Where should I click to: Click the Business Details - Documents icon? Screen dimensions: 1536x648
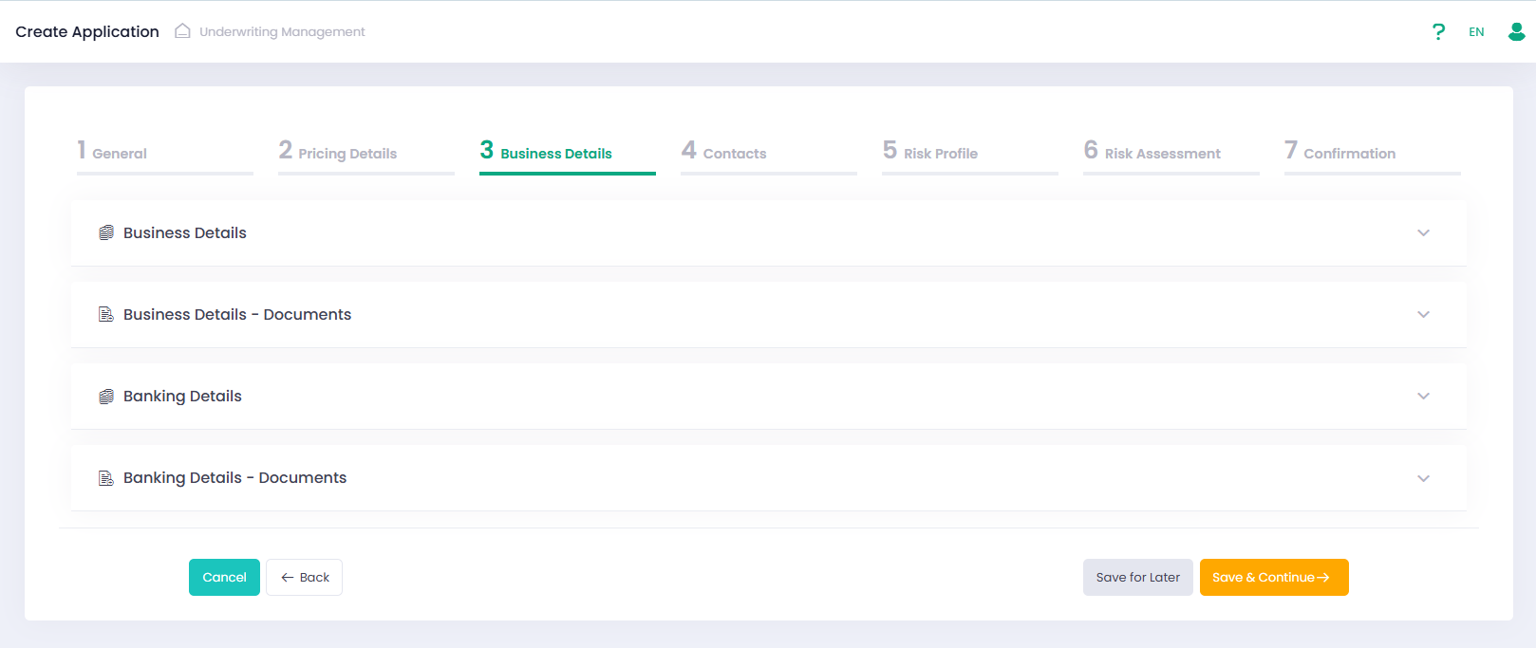(106, 315)
